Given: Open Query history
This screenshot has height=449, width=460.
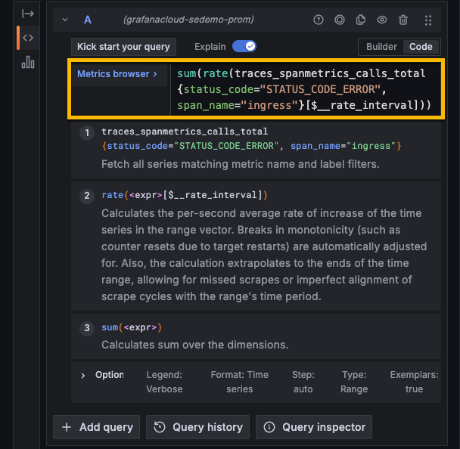Looking at the screenshot, I should (x=197, y=427).
